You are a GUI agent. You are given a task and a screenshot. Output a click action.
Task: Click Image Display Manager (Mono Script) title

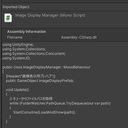point(50,15)
